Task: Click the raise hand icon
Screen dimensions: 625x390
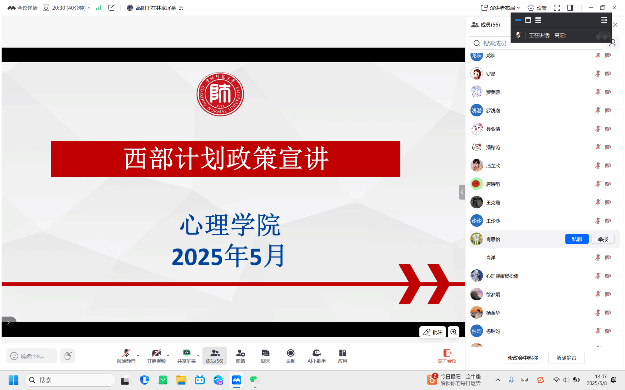Action: (68, 356)
